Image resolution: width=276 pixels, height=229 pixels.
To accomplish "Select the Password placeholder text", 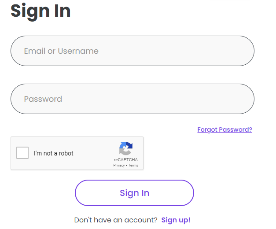I will pos(43,99).
